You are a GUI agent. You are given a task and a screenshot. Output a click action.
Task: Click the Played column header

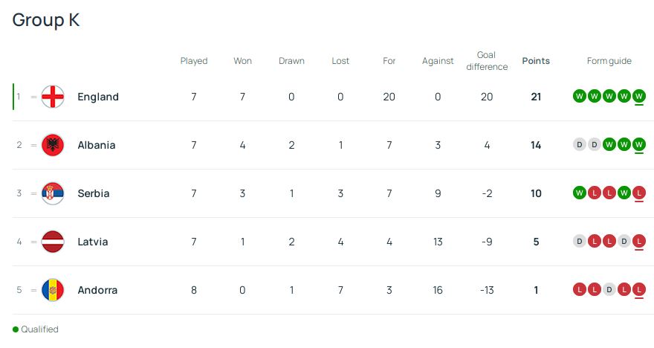pyautogui.click(x=194, y=61)
